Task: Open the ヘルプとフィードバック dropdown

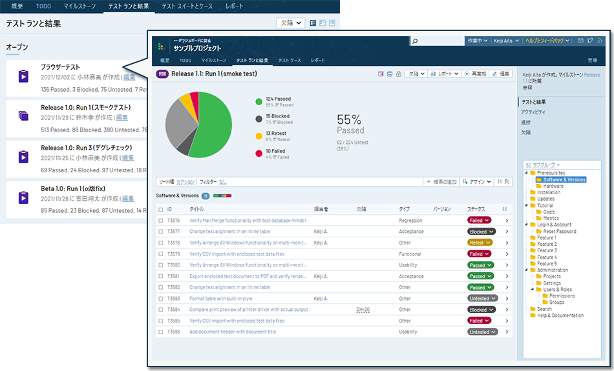Action: [547, 41]
